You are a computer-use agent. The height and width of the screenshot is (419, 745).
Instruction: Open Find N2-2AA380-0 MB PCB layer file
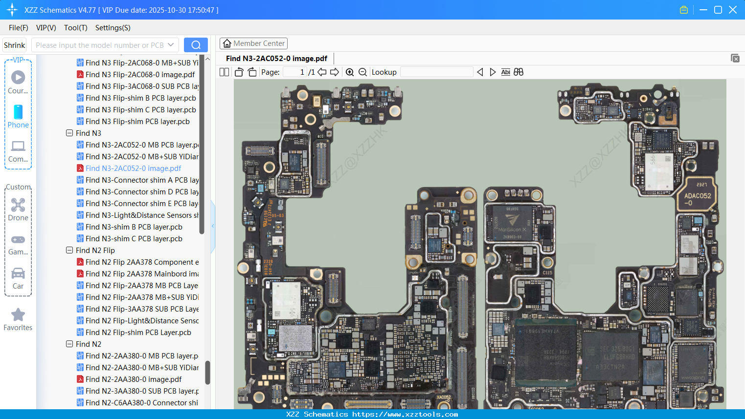(x=137, y=356)
